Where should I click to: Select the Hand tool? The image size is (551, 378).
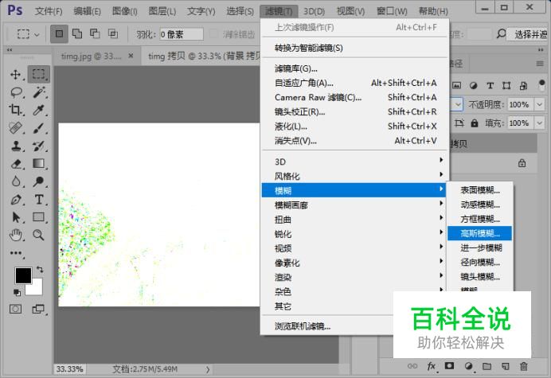tap(16, 235)
